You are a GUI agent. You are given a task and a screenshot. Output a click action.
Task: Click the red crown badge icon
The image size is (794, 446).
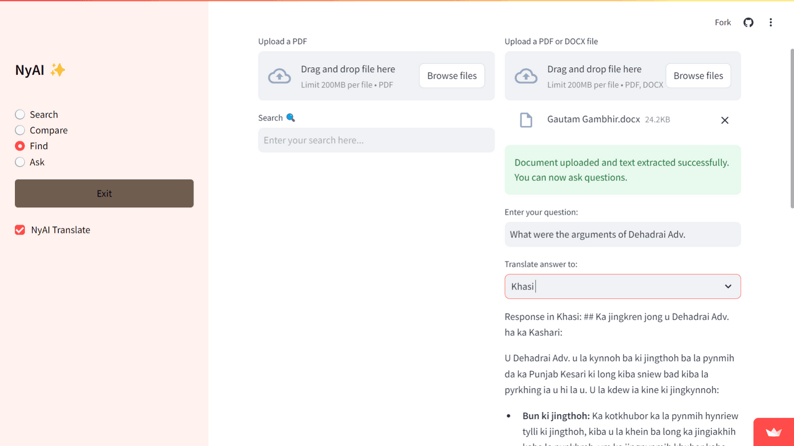pyautogui.click(x=774, y=432)
